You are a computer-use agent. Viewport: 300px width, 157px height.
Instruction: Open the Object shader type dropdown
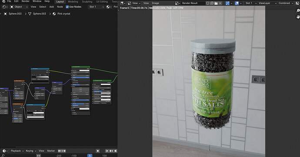[19, 7]
